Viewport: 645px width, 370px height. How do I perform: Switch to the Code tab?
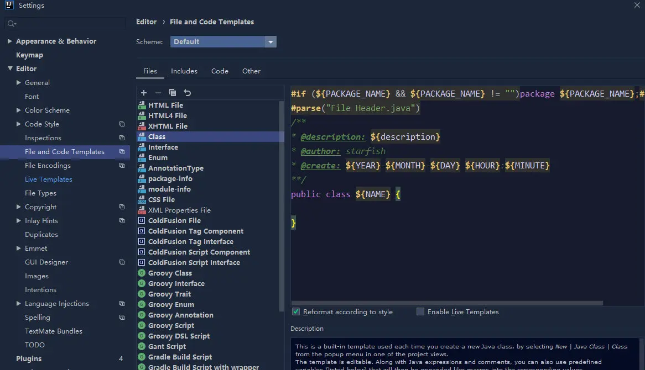click(x=220, y=71)
